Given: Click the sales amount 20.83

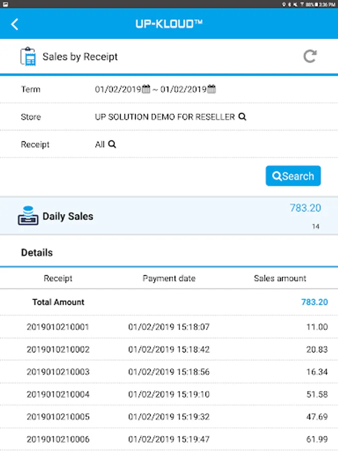Looking at the screenshot, I should coord(317,349).
